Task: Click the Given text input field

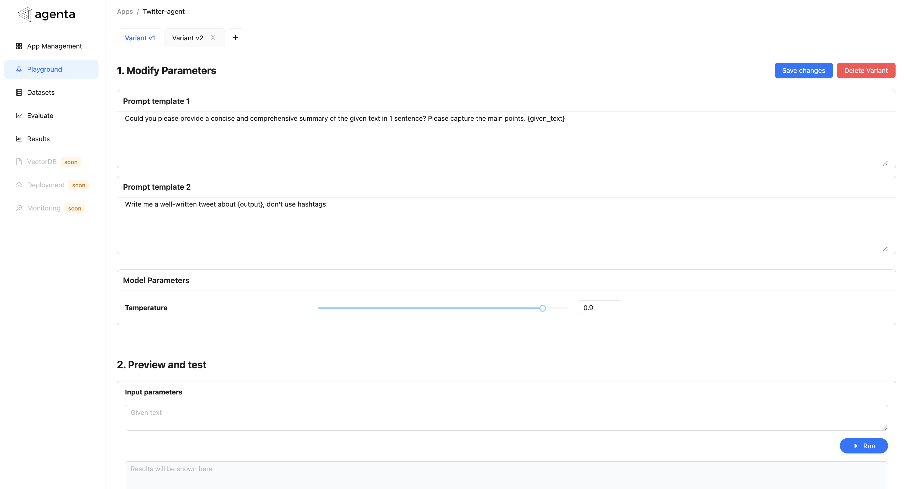Action: (x=506, y=417)
